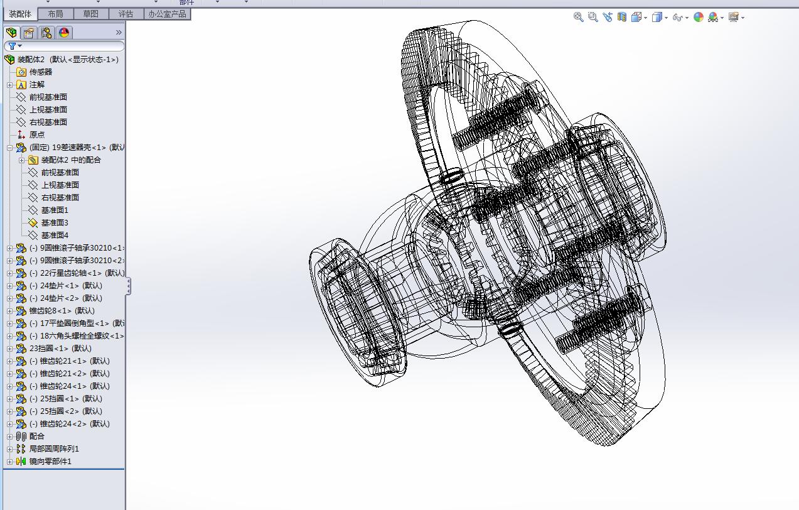Select the 25挡圈<2> component
Screen dimensions: 799x510
click(x=66, y=411)
